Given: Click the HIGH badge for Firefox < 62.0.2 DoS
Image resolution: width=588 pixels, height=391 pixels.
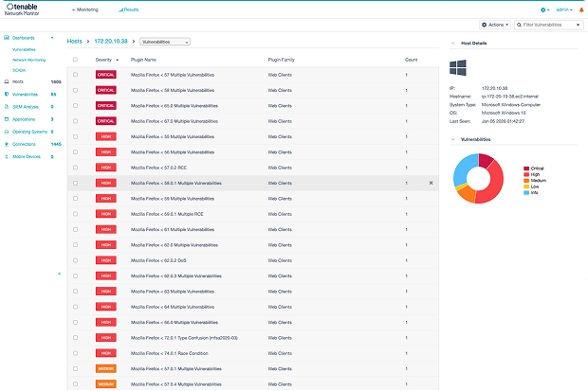Looking at the screenshot, I should pyautogui.click(x=106, y=260).
